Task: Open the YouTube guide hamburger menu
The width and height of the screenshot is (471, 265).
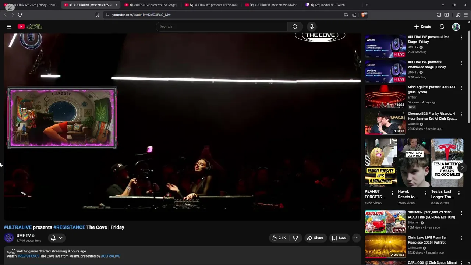Action: click(9, 26)
